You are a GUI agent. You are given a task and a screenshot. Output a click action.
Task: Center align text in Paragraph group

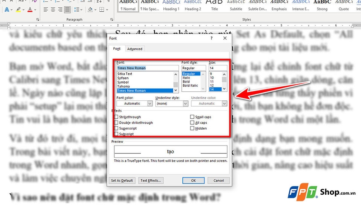click(x=53, y=9)
